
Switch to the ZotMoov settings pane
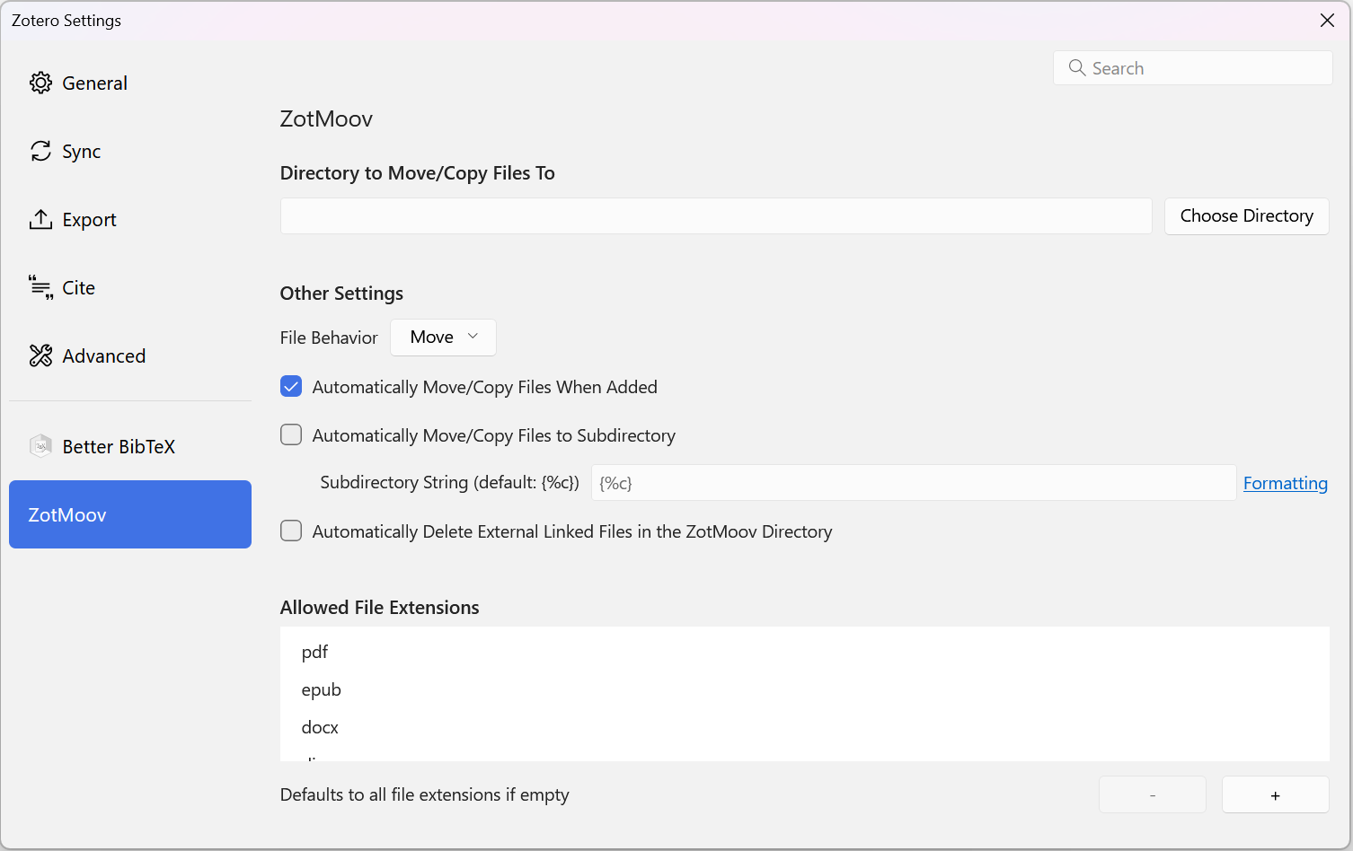(x=130, y=514)
